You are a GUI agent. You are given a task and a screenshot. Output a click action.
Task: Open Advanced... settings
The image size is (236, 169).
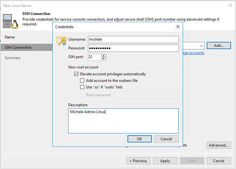coord(219,145)
